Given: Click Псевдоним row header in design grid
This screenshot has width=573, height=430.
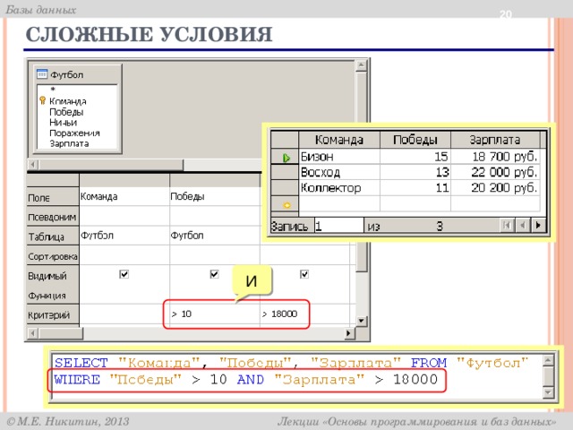Looking at the screenshot, I should point(53,217).
